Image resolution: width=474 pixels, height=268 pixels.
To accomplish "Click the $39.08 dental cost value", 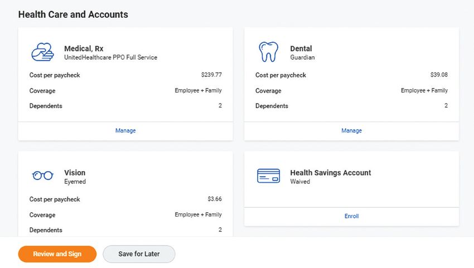I will point(439,75).
